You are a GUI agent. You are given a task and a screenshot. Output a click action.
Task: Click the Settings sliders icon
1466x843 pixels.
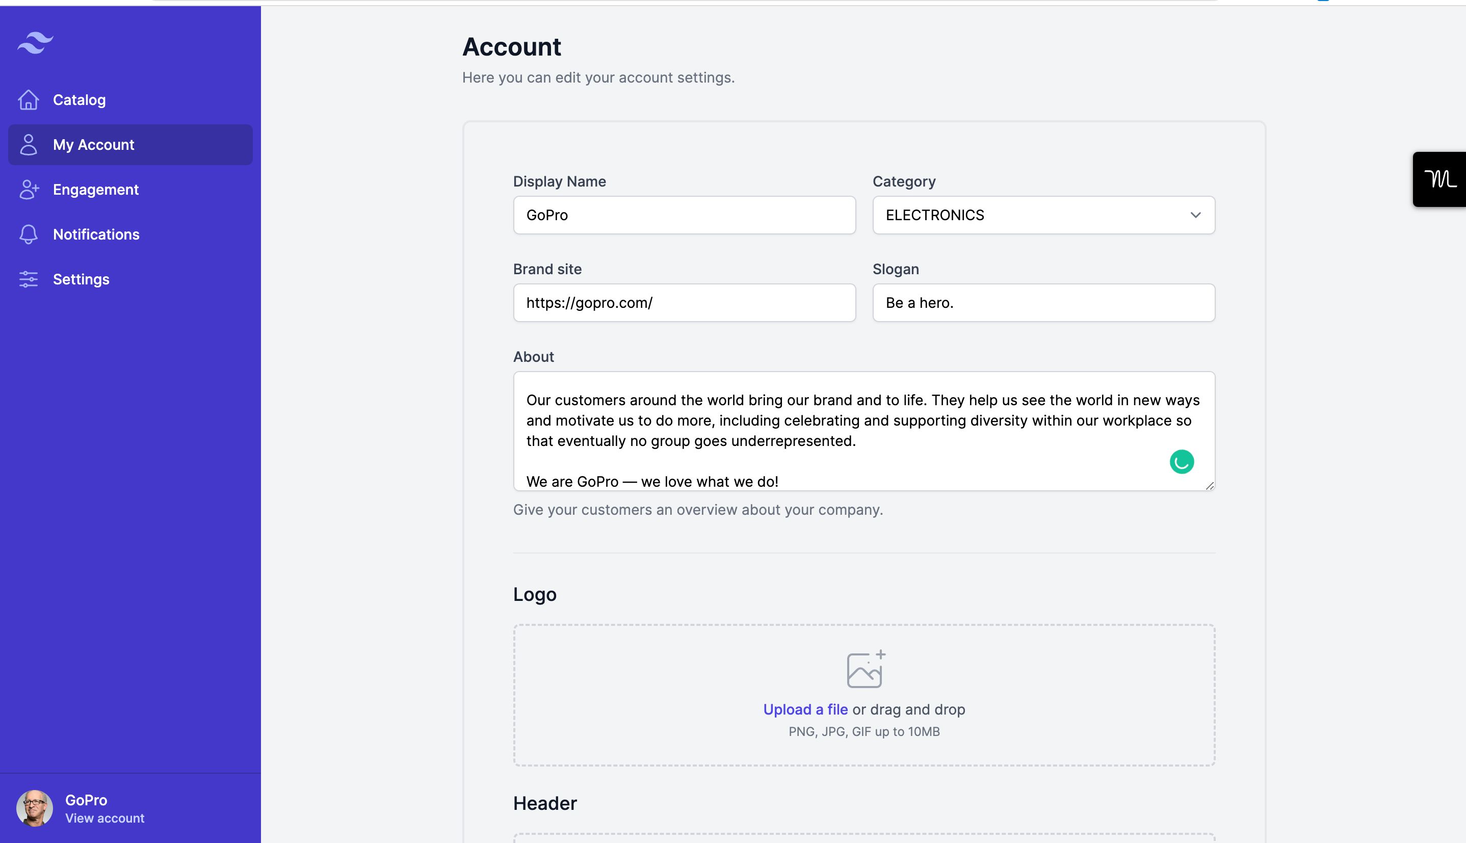pos(27,279)
